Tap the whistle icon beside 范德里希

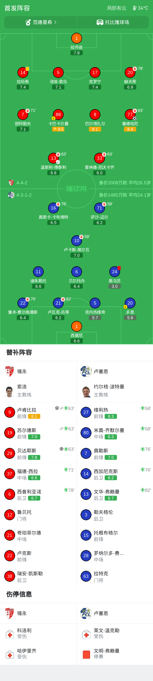[28, 22]
